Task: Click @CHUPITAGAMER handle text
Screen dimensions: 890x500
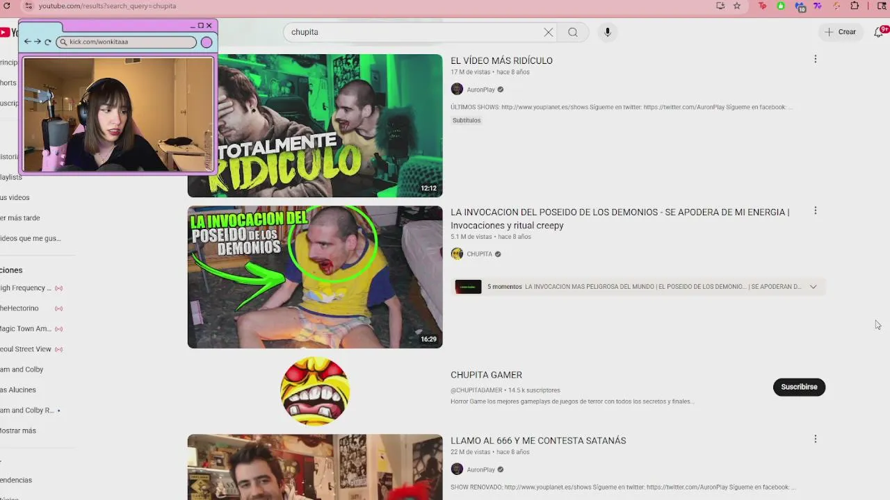Action: tap(476, 390)
